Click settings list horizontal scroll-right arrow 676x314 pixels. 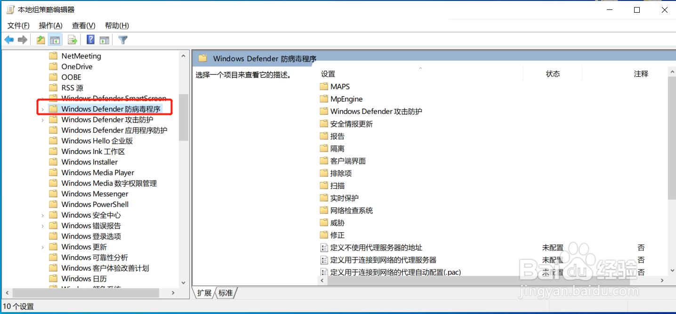(x=662, y=280)
